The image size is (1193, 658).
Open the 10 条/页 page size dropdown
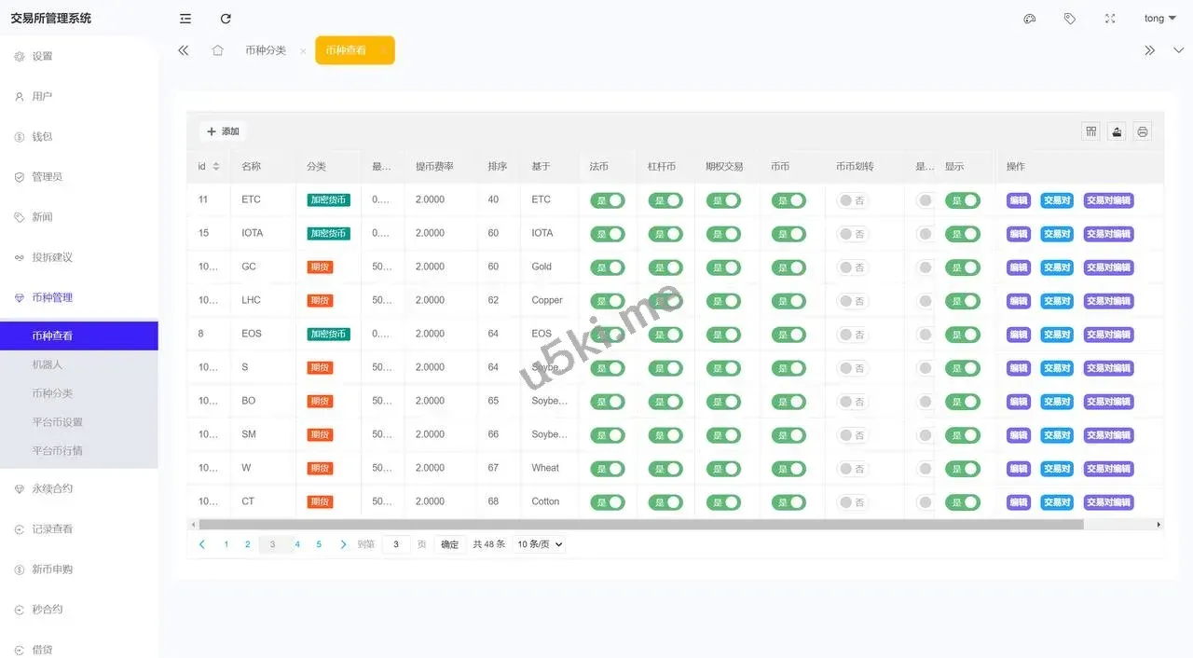tap(540, 544)
